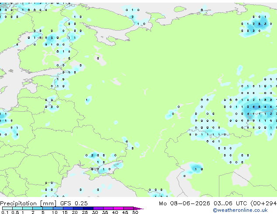This screenshot has height=214, width=277.
Task: Pick the 1–2 mm legend color box
Action: (28, 208)
